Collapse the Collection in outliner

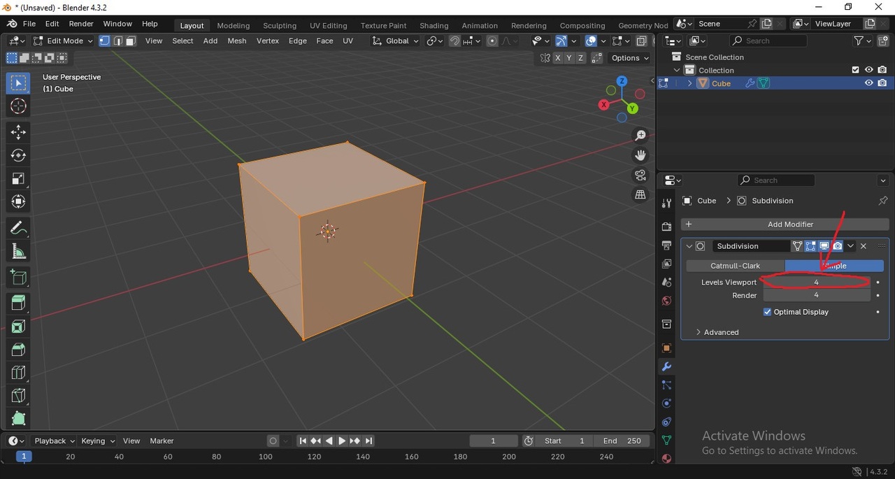[677, 70]
